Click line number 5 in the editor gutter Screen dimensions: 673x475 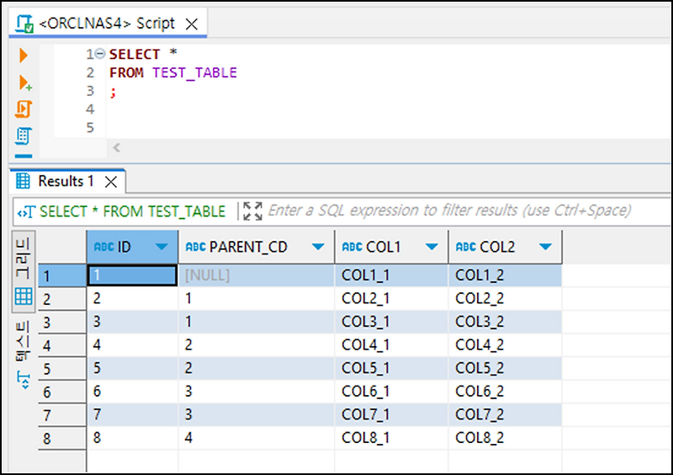(90, 128)
